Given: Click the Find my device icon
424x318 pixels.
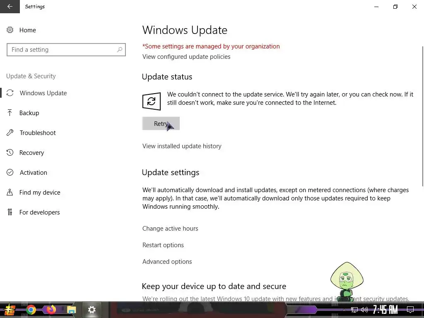Looking at the screenshot, I should point(10,192).
